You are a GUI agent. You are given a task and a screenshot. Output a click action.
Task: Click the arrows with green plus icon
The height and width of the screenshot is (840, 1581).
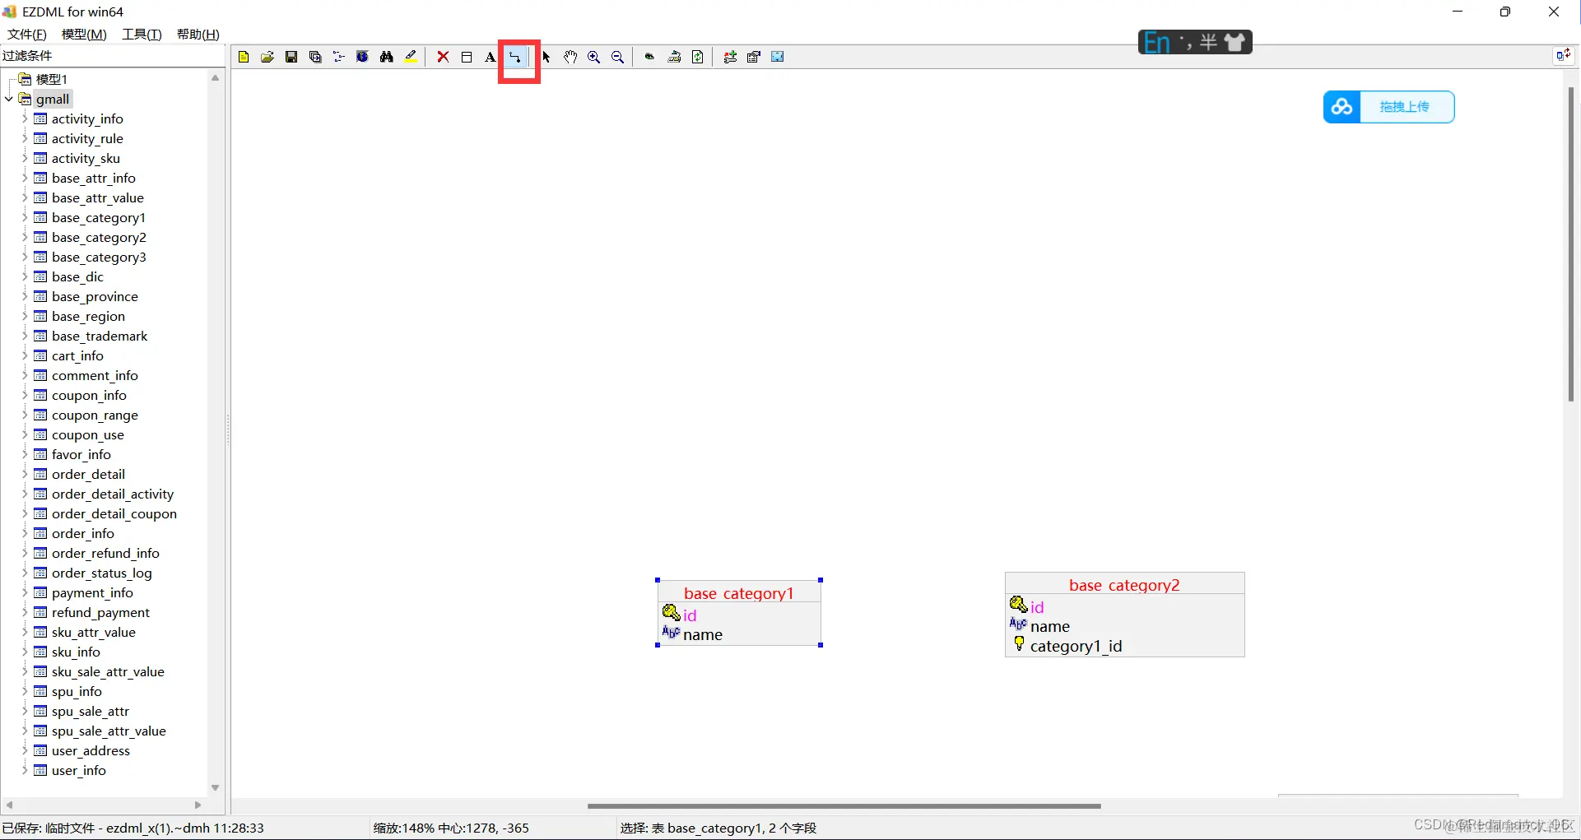(x=730, y=57)
